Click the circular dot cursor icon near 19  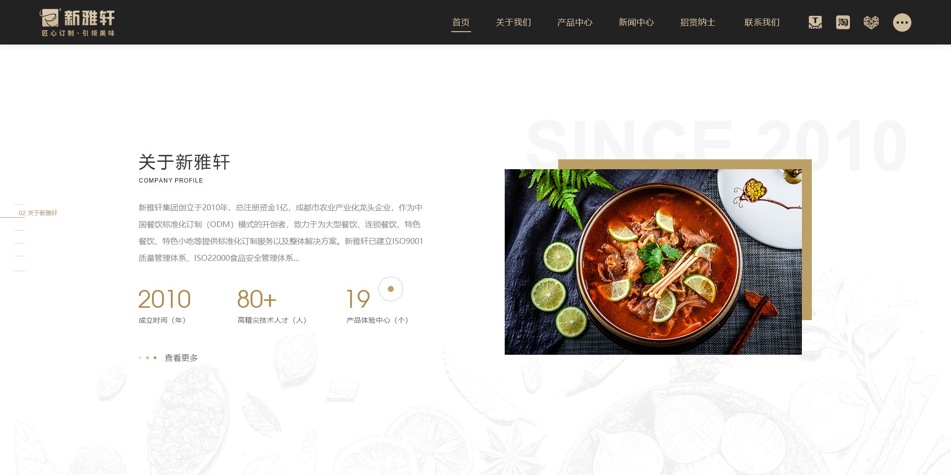pyautogui.click(x=391, y=289)
